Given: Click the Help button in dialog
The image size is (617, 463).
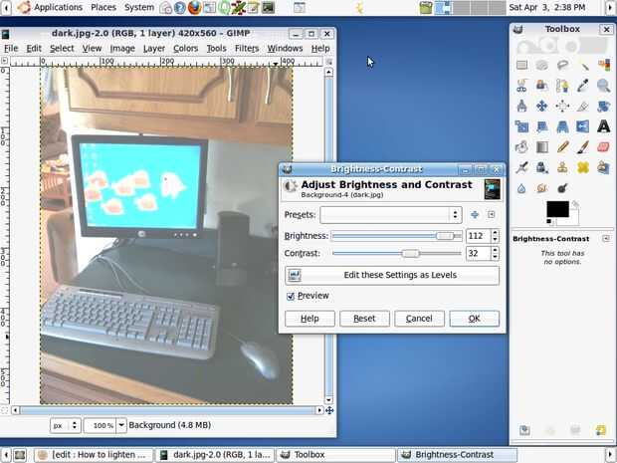Looking at the screenshot, I should (x=309, y=319).
